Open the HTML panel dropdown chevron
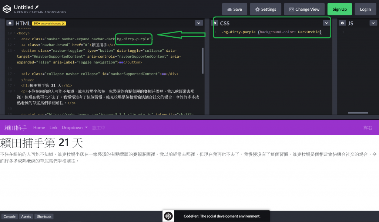This screenshot has height=222, width=379. click(x=199, y=23)
